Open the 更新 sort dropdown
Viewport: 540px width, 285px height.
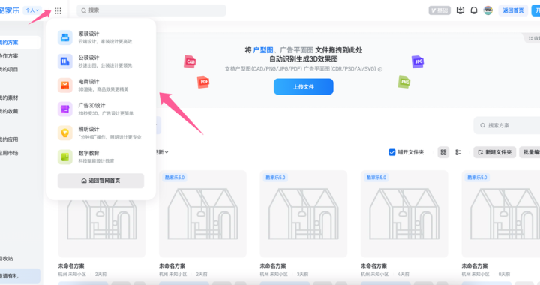click(162, 152)
